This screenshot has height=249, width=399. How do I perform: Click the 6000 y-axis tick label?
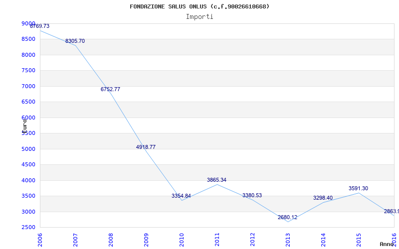coord(28,118)
